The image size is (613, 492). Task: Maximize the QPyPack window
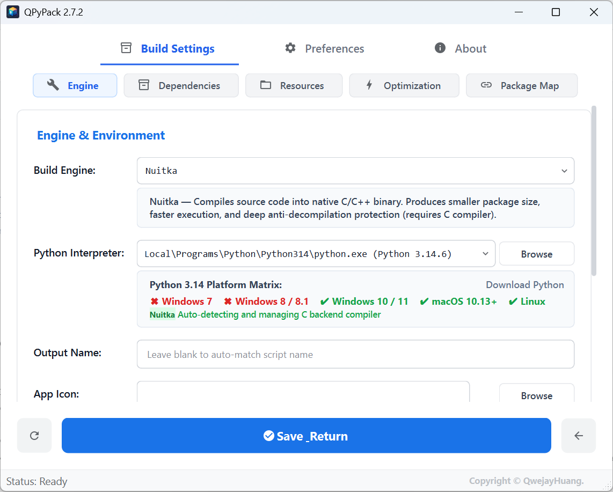pos(556,12)
